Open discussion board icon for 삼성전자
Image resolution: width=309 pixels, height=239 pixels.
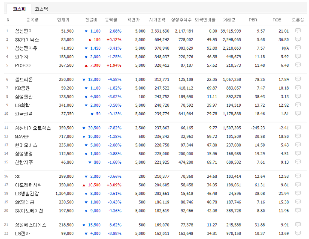point(298,30)
